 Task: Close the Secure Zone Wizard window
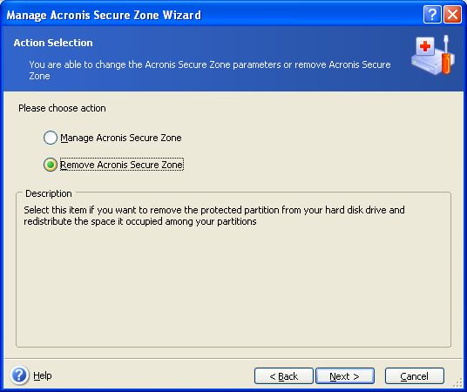[x=452, y=14]
